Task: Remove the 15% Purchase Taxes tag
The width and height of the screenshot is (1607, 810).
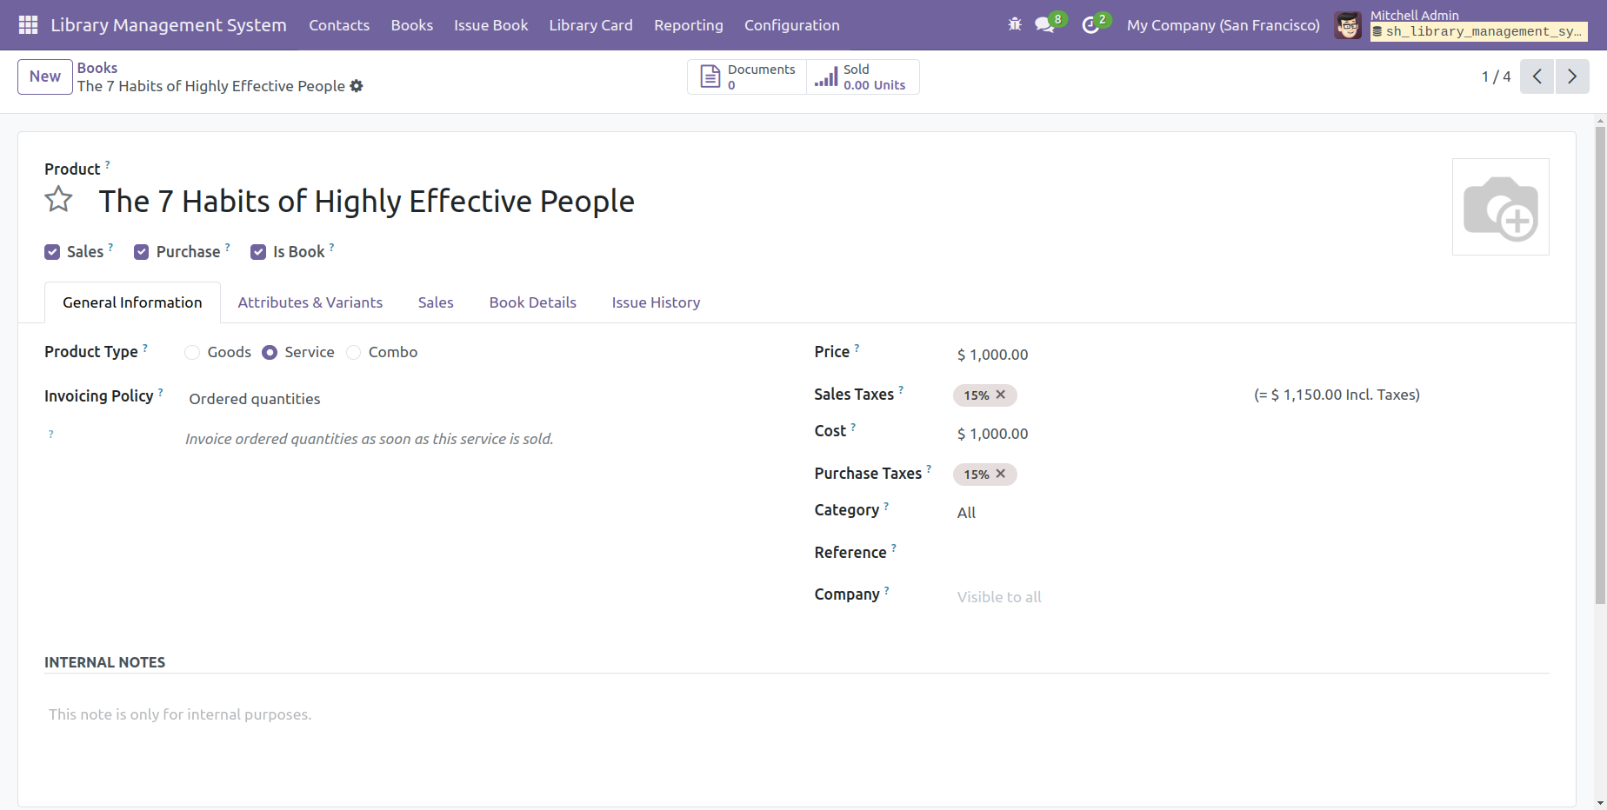Action: pyautogui.click(x=1001, y=474)
